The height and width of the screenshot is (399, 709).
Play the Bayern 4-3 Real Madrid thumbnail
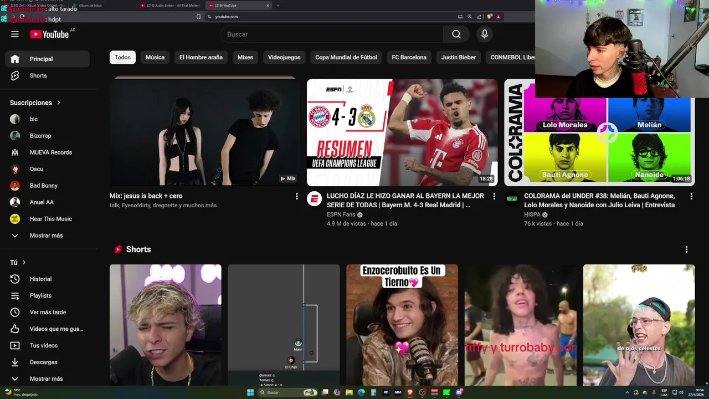click(402, 132)
